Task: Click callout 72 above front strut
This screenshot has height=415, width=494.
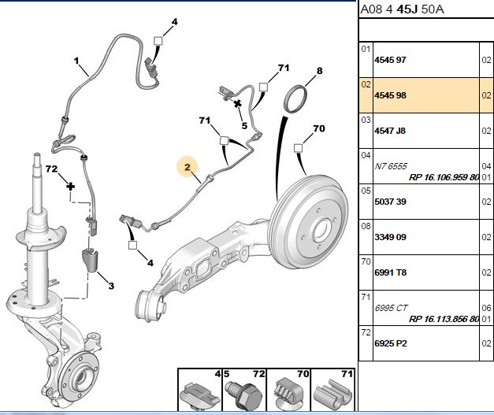Action: [51, 169]
